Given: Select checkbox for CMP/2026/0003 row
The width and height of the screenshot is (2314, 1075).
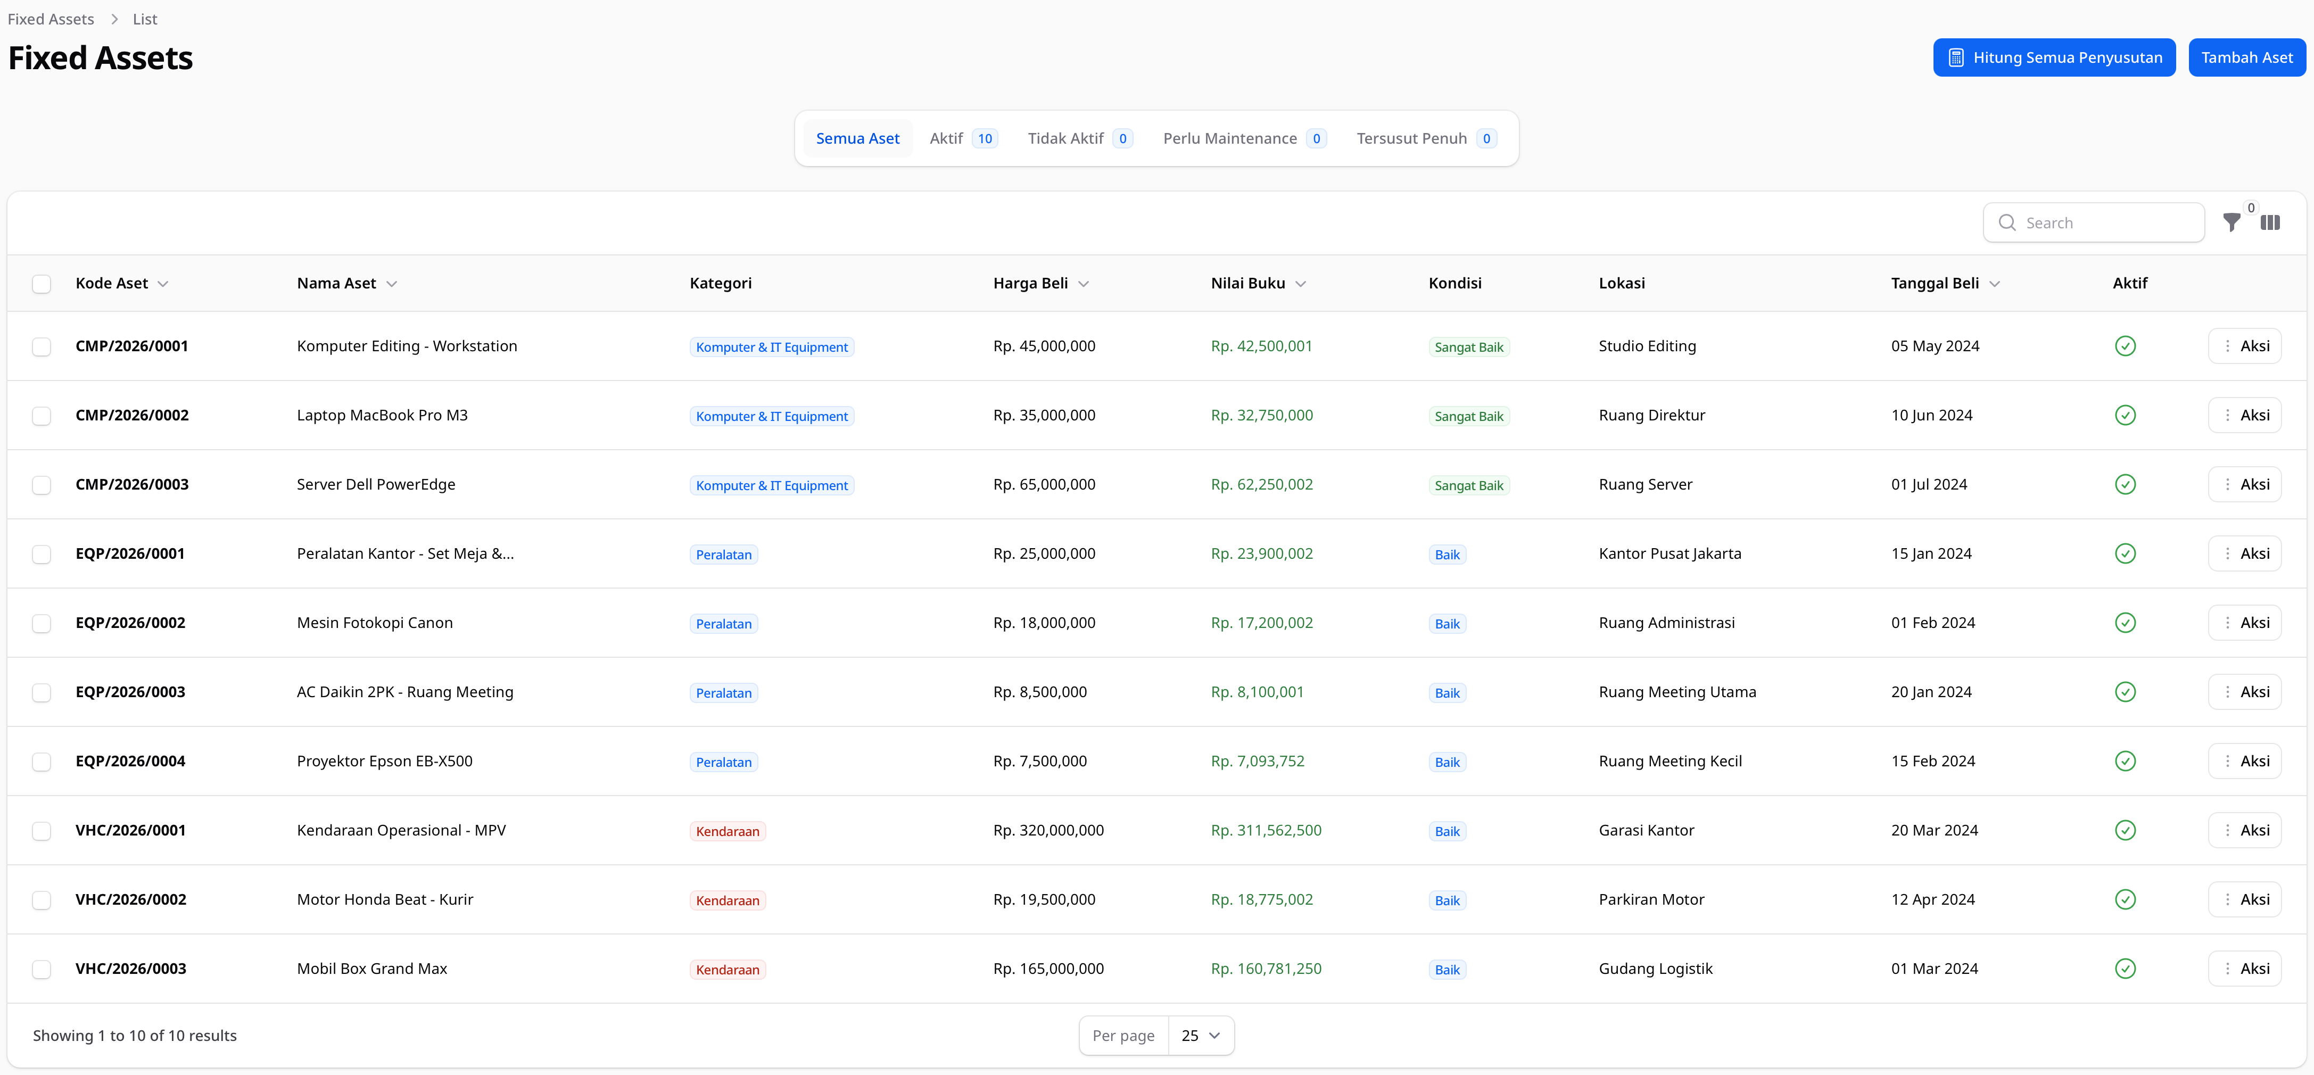Looking at the screenshot, I should [x=42, y=485].
